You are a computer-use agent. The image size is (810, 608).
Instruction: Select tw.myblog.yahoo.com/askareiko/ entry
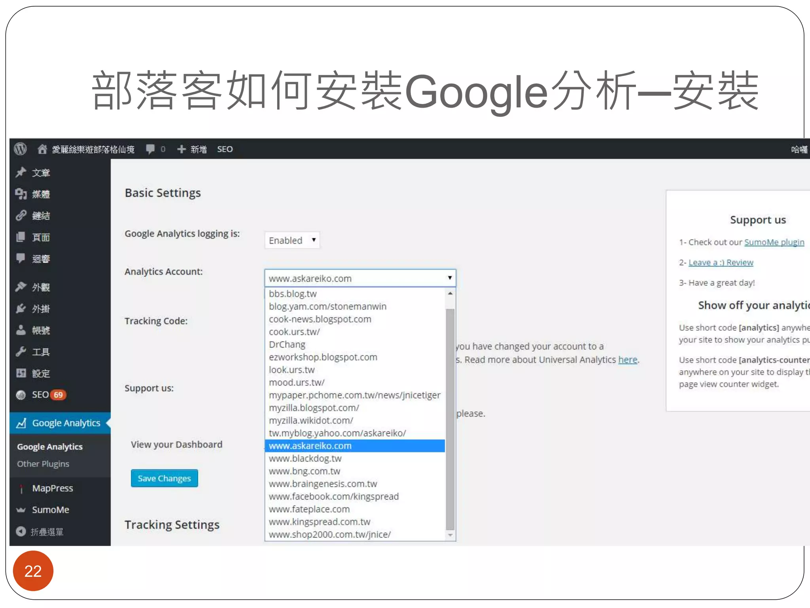355,433
